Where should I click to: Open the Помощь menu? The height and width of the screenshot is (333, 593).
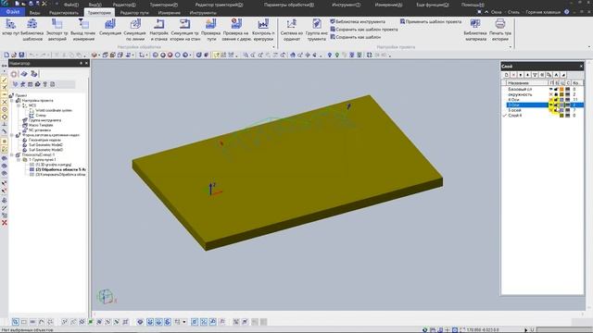point(473,5)
